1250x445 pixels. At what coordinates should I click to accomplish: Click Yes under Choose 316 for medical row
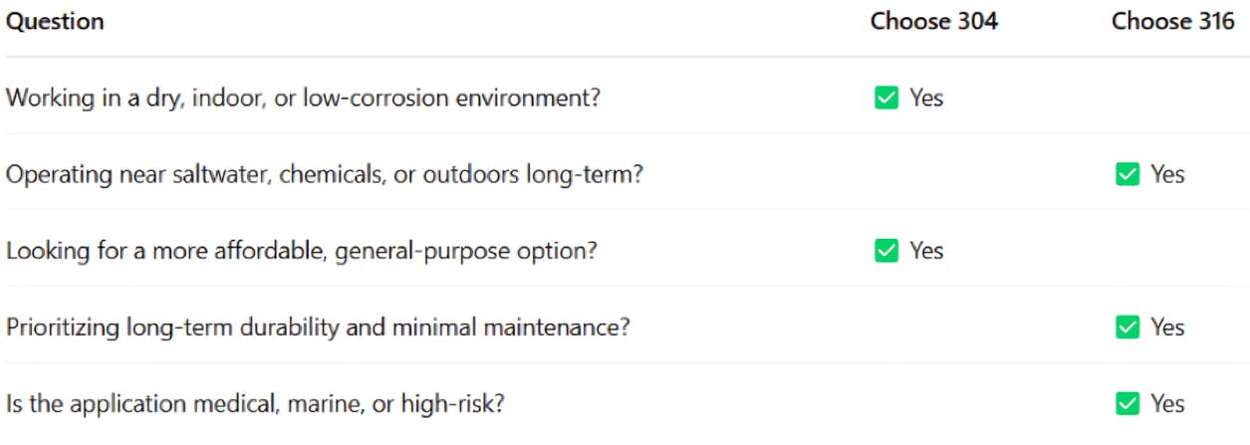1167,403
